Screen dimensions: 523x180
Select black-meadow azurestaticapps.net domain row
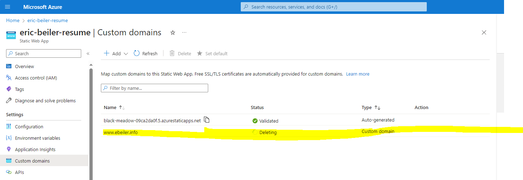coord(152,120)
